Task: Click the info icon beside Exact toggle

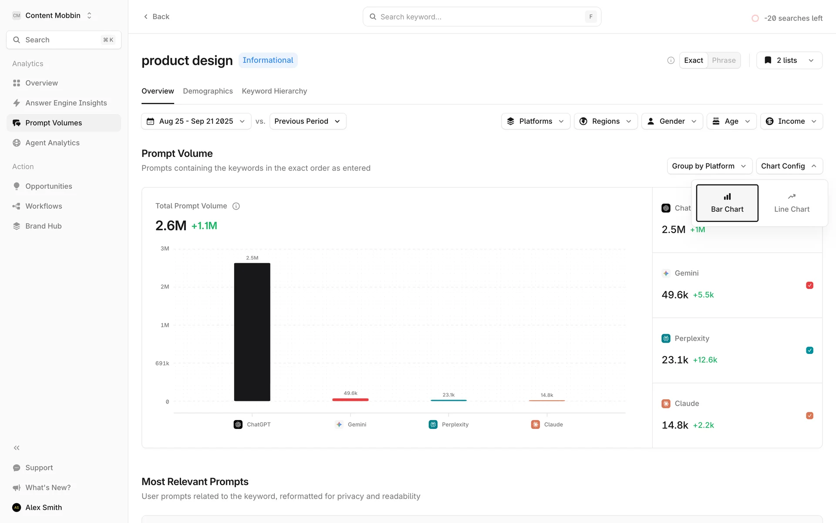Action: click(671, 60)
